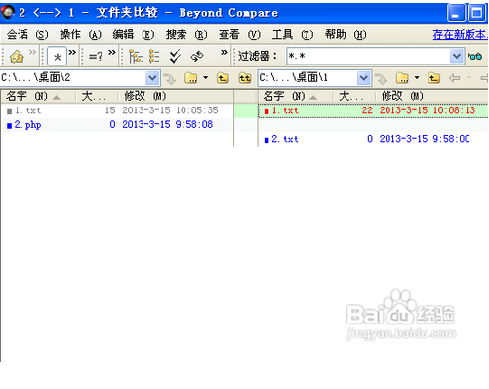Open the 过滤器 filter dropdown arrow

click(x=457, y=56)
